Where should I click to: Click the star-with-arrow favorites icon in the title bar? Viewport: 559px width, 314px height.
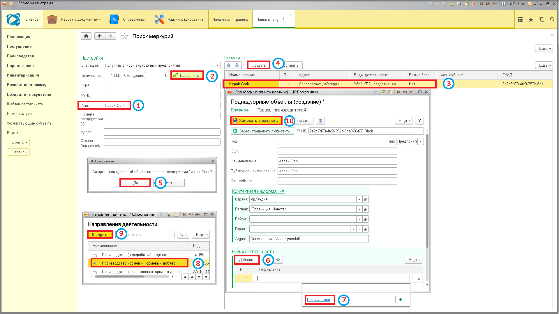point(452,4)
